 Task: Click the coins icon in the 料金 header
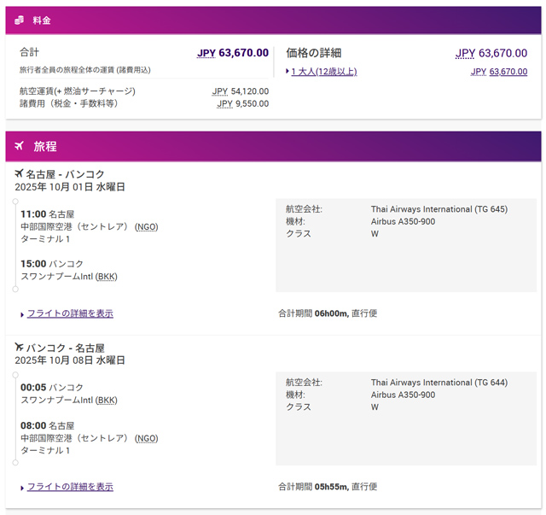click(19, 20)
